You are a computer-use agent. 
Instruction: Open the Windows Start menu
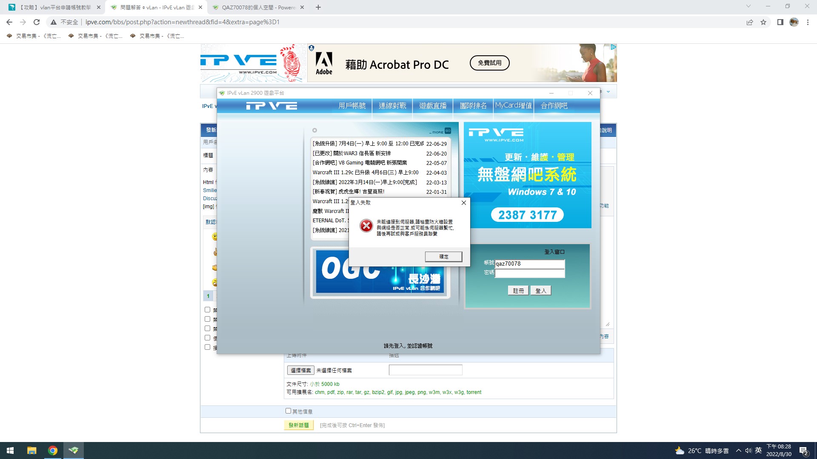(10, 450)
